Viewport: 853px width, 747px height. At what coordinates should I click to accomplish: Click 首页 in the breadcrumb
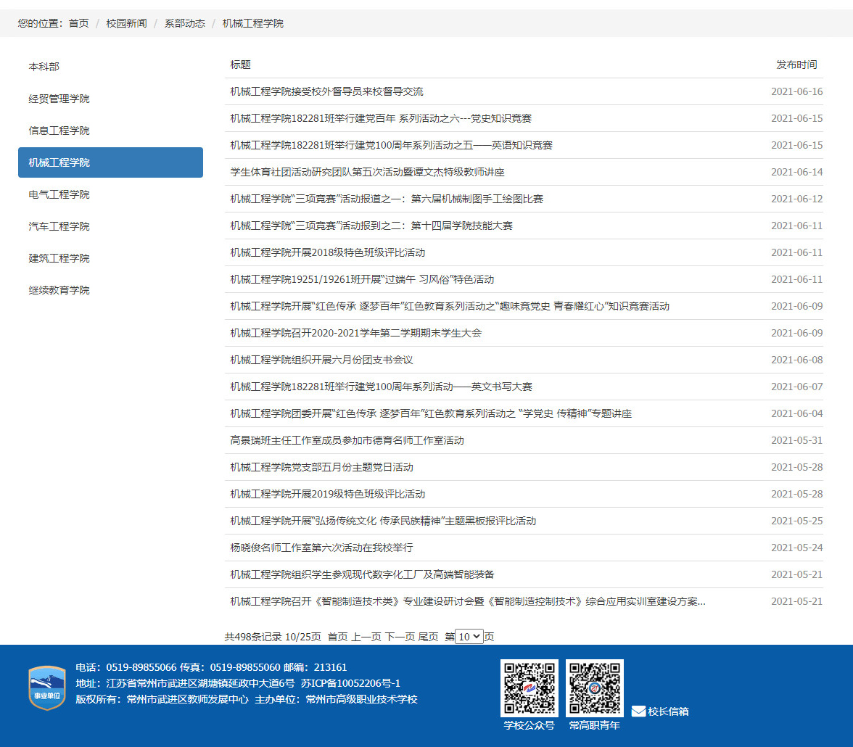pyautogui.click(x=78, y=23)
